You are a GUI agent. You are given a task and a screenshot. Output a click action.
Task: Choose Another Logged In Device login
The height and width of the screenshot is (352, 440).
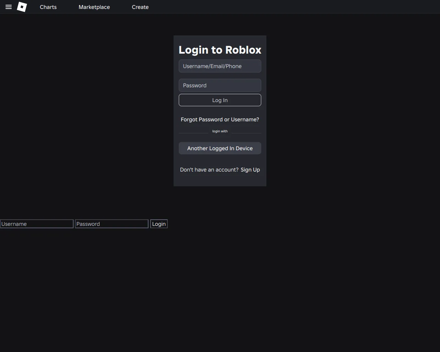click(x=220, y=148)
